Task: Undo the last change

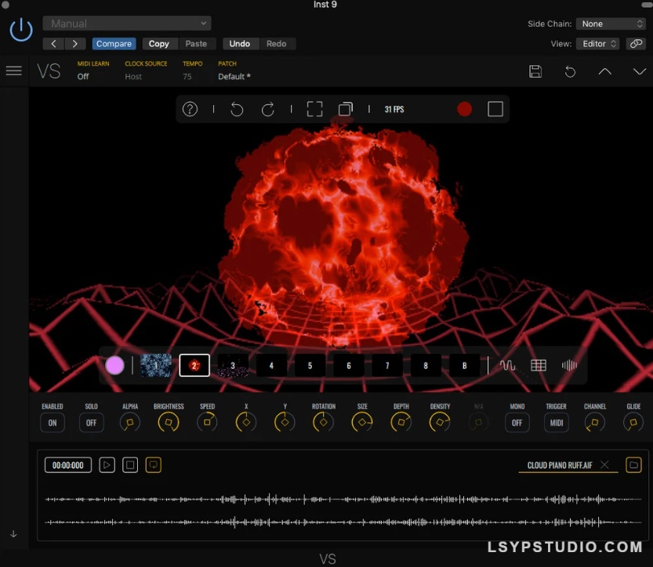Action: click(x=240, y=44)
